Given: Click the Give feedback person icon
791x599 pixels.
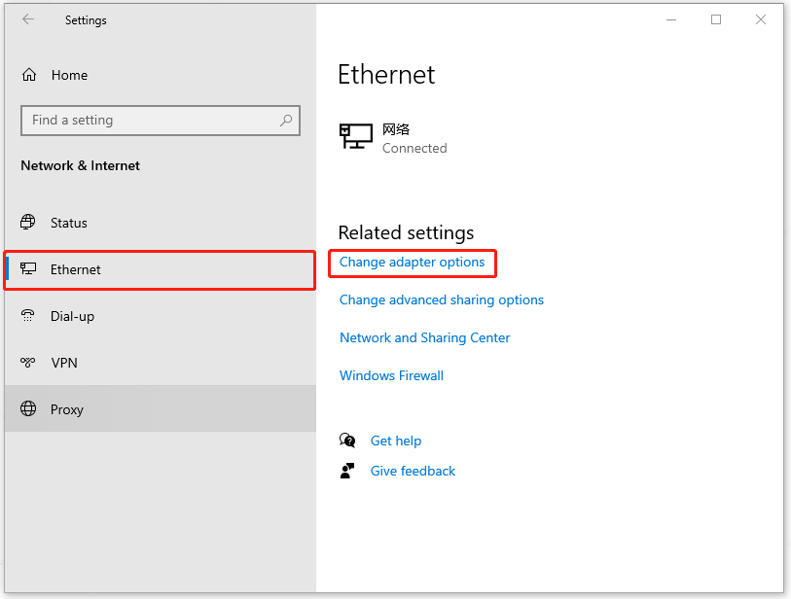Looking at the screenshot, I should coord(347,471).
